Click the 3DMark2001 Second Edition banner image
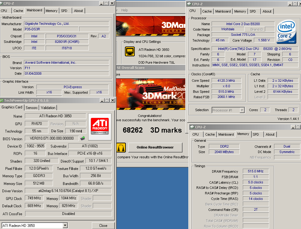This screenshot has width=301, height=229. pyautogui.click(x=151, y=94)
